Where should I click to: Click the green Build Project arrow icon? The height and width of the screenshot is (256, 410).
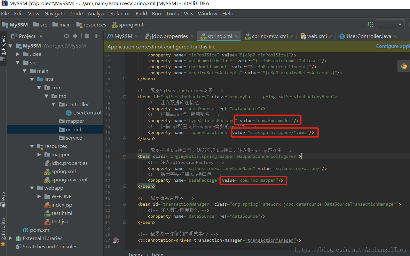click(x=370, y=25)
